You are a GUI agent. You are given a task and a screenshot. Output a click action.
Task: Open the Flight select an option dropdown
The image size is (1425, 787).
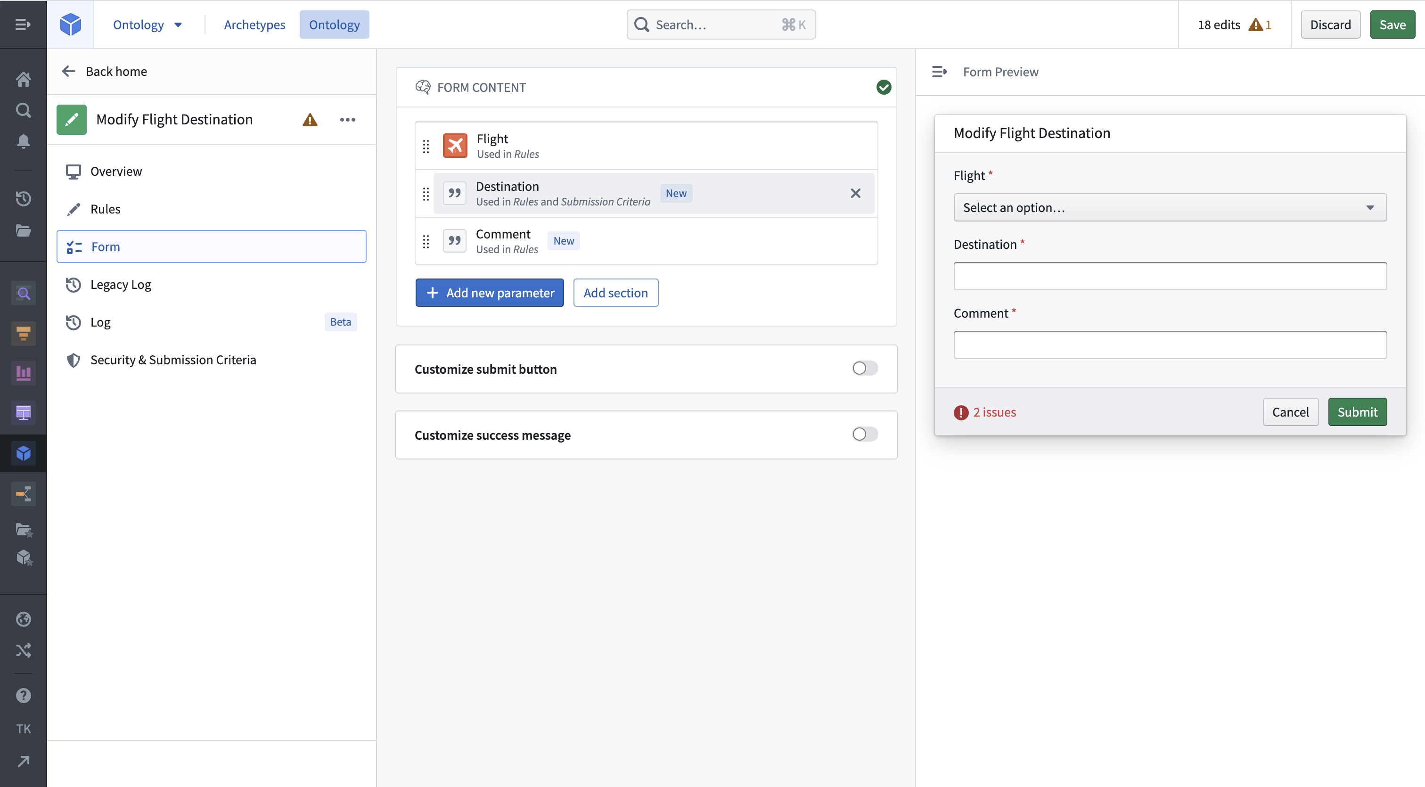coord(1170,207)
